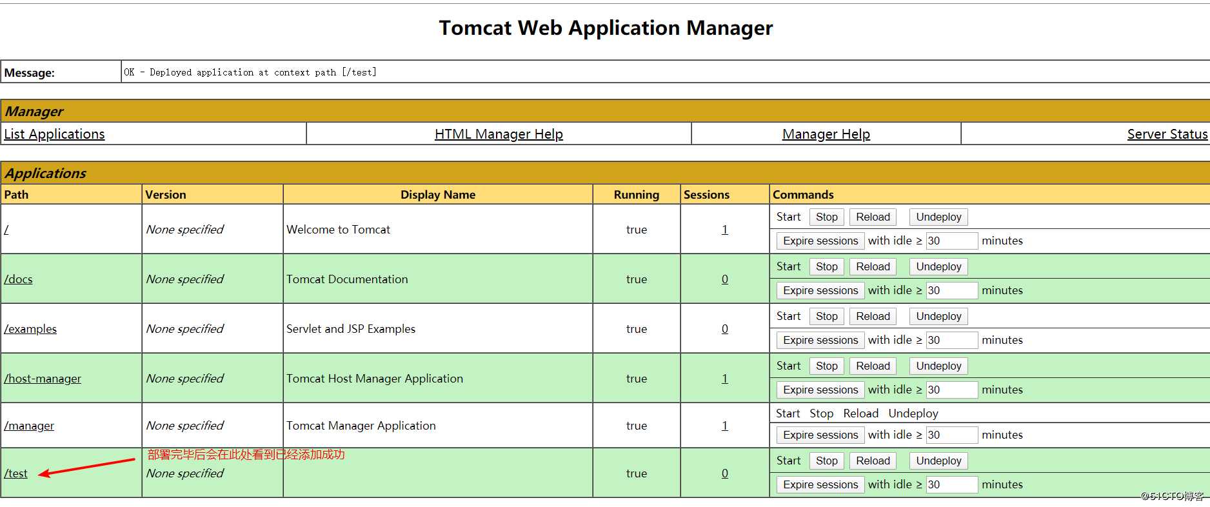Undeploy the /examples application
1210x507 pixels.
pos(938,317)
